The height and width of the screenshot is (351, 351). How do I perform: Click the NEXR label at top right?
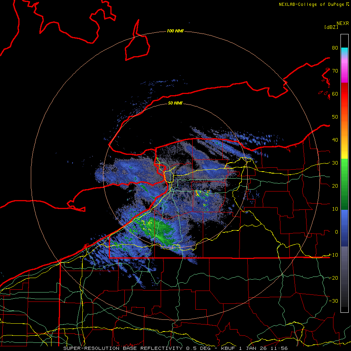(x=343, y=23)
